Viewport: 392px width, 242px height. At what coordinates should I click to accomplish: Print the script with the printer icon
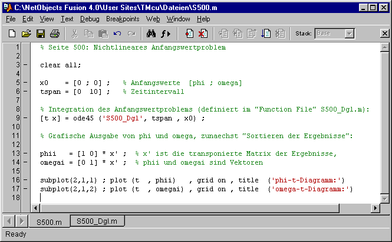54,34
